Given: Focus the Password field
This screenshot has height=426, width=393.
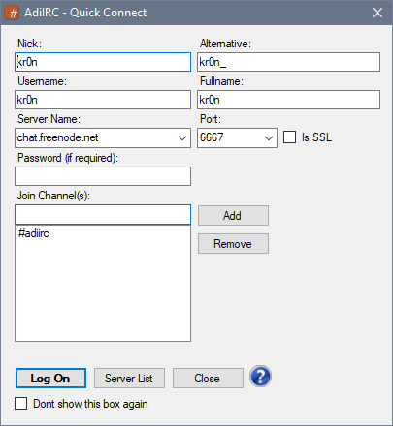Looking at the screenshot, I should pos(103,176).
